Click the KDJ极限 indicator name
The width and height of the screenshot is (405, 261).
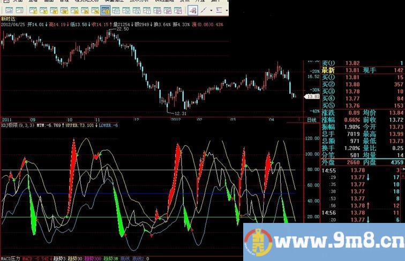[10, 125]
